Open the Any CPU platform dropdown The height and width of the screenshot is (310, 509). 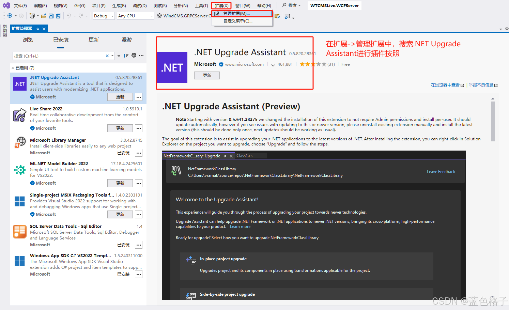(136, 16)
